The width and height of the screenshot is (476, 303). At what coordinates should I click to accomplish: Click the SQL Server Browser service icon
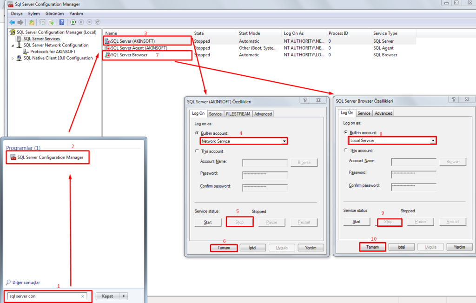tap(107, 55)
